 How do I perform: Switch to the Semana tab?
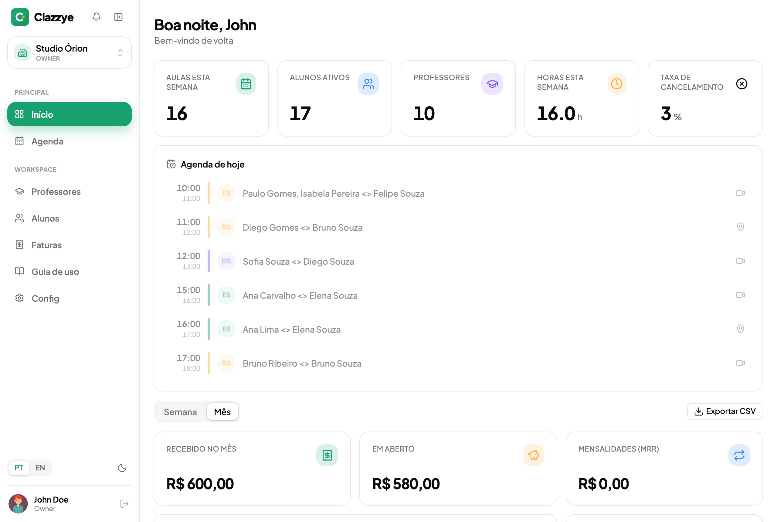point(180,412)
